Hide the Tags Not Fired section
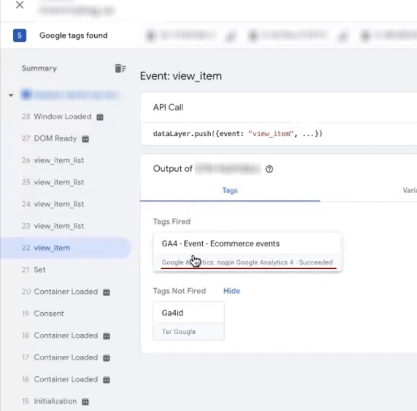 [x=231, y=291]
